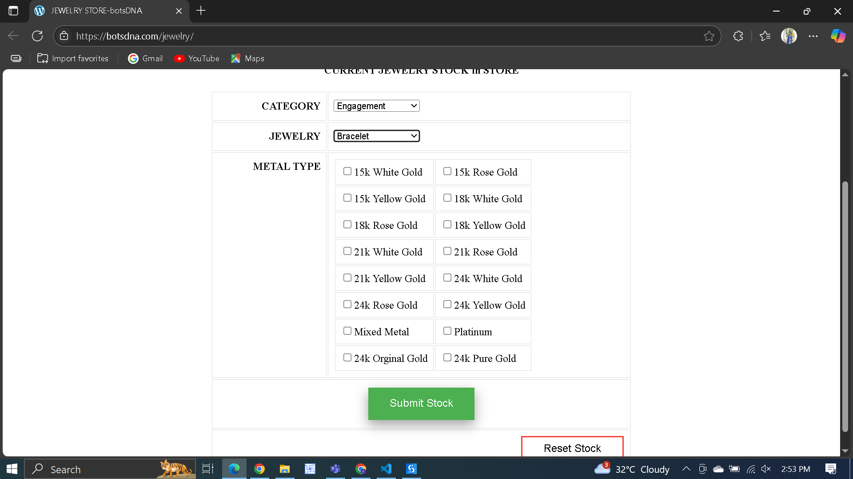This screenshot has height=479, width=853.
Task: Enable the Platinum metal checkbox
Action: coord(447,331)
